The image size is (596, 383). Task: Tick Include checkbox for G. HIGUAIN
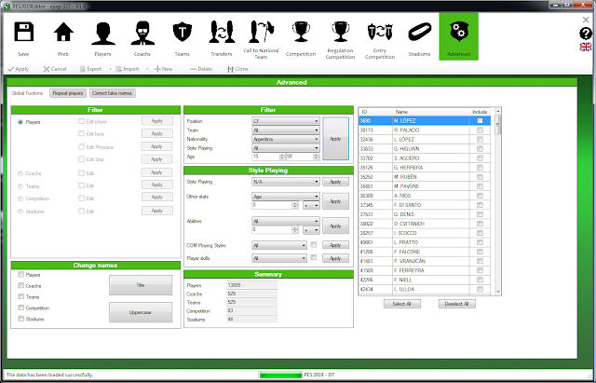point(480,149)
